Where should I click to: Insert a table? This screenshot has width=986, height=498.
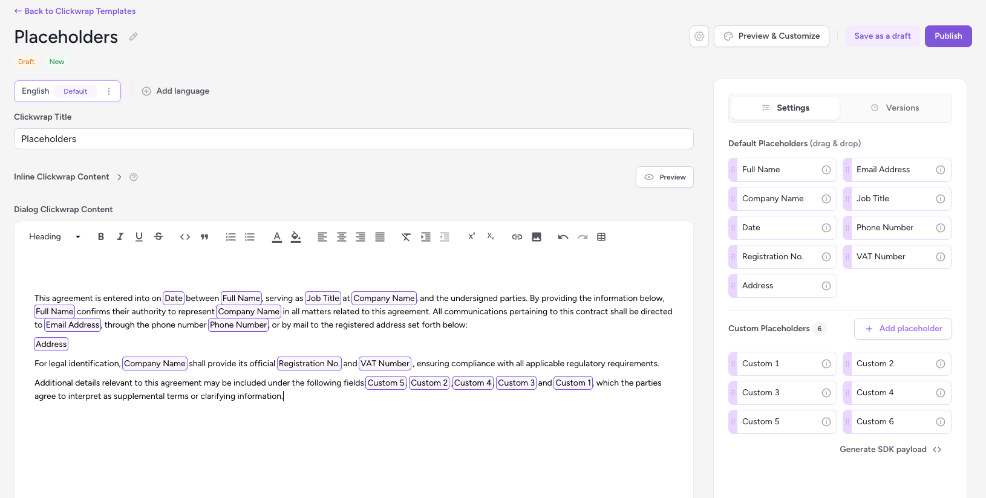[601, 237]
